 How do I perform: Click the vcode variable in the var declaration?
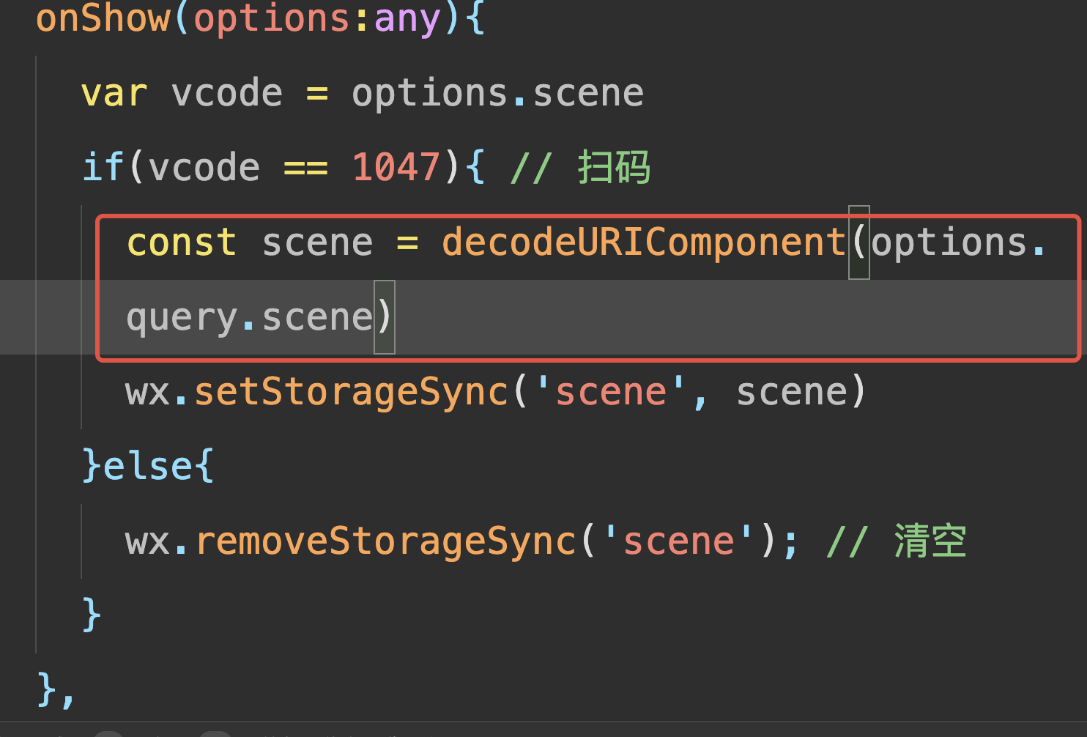[x=226, y=94]
